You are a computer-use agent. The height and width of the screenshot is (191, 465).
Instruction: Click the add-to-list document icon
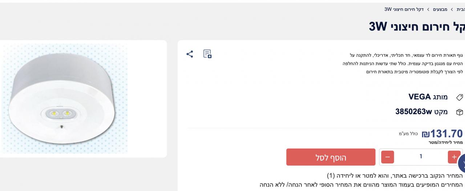[x=207, y=54]
